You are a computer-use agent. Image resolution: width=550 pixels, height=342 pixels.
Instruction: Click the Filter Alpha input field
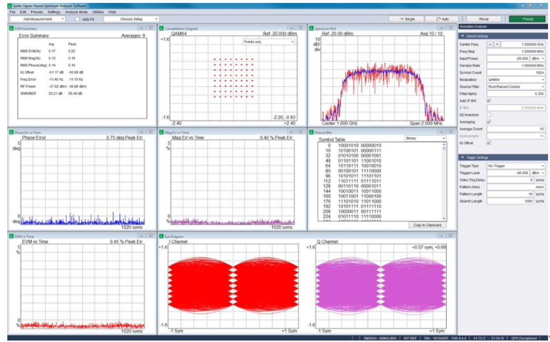[516, 93]
